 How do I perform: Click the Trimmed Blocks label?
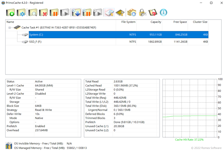pos(95,118)
